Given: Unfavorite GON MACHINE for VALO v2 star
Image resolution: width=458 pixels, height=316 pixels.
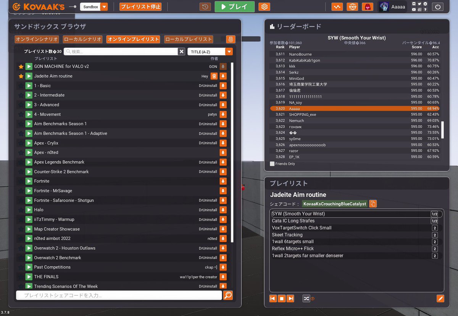Looking at the screenshot, I should [21, 66].
